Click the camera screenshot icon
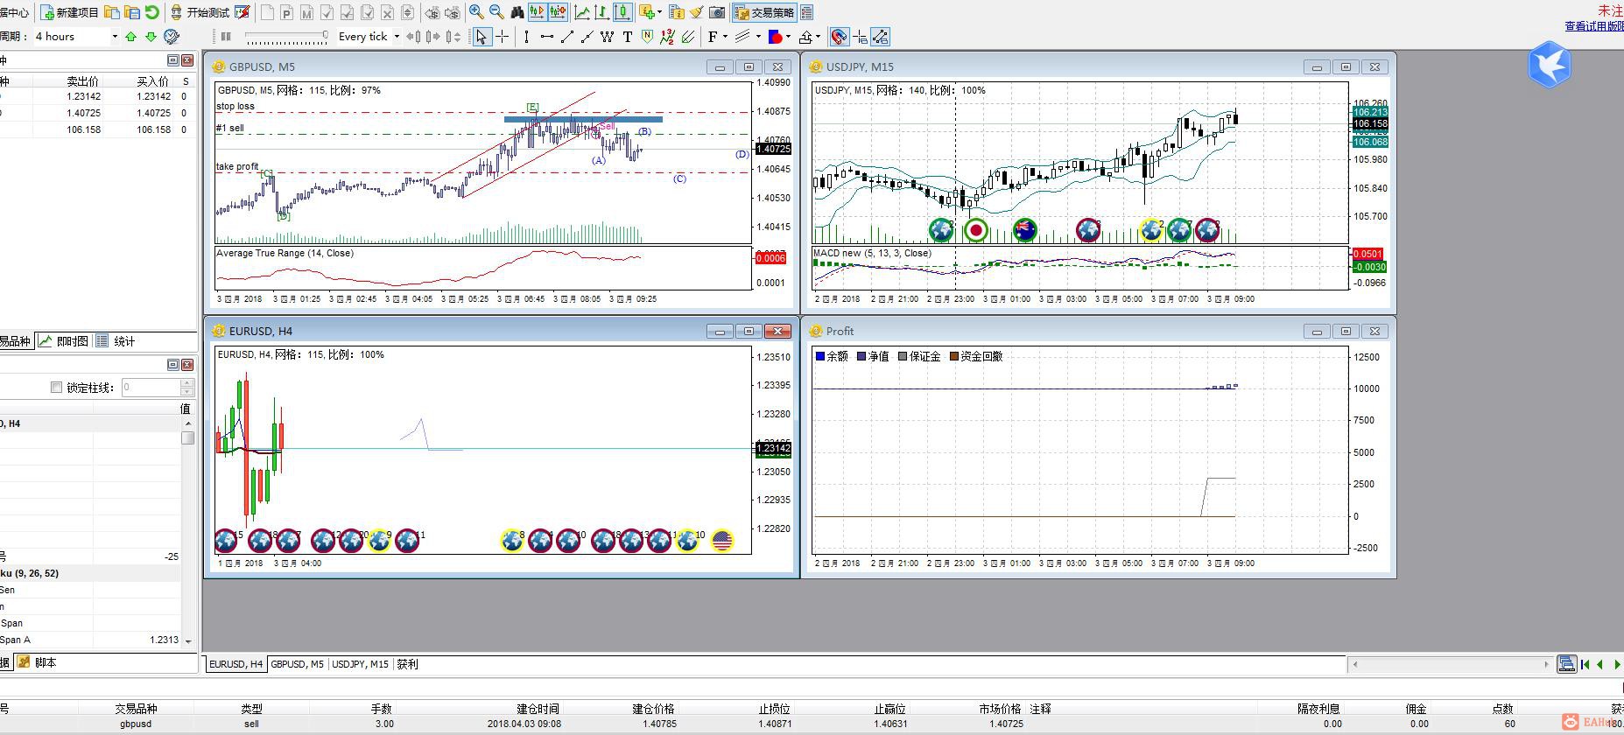This screenshot has width=1624, height=735. pyautogui.click(x=717, y=12)
